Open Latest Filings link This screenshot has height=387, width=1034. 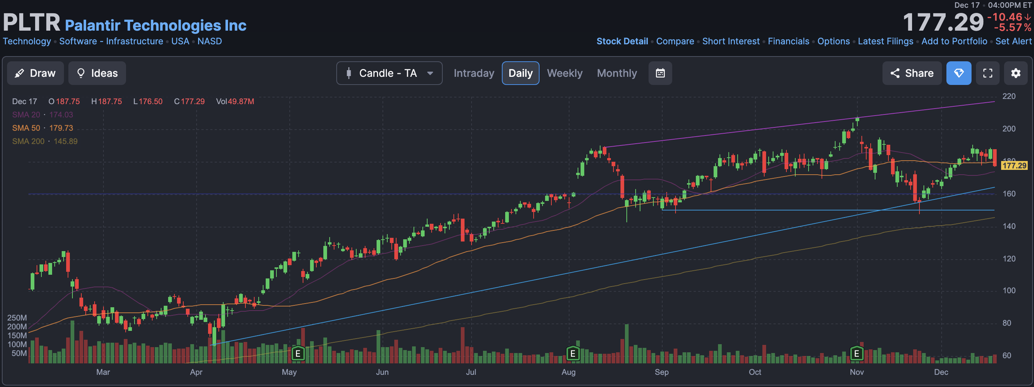coord(885,41)
